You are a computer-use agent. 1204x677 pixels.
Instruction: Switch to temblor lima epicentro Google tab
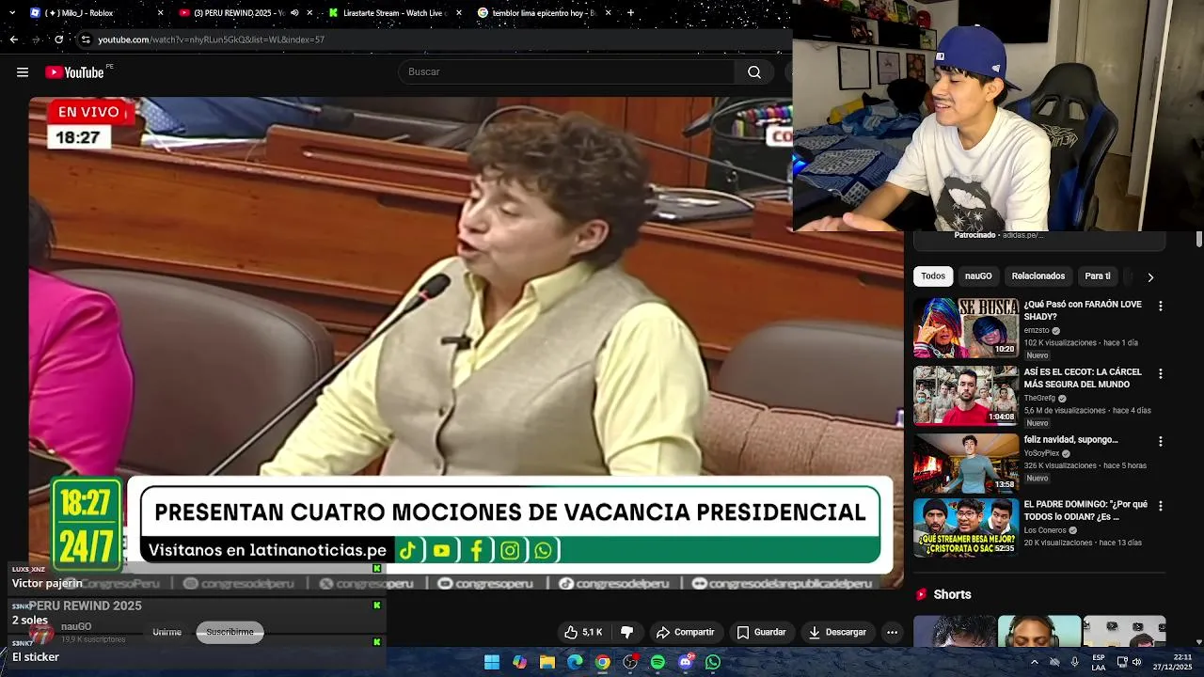click(544, 13)
